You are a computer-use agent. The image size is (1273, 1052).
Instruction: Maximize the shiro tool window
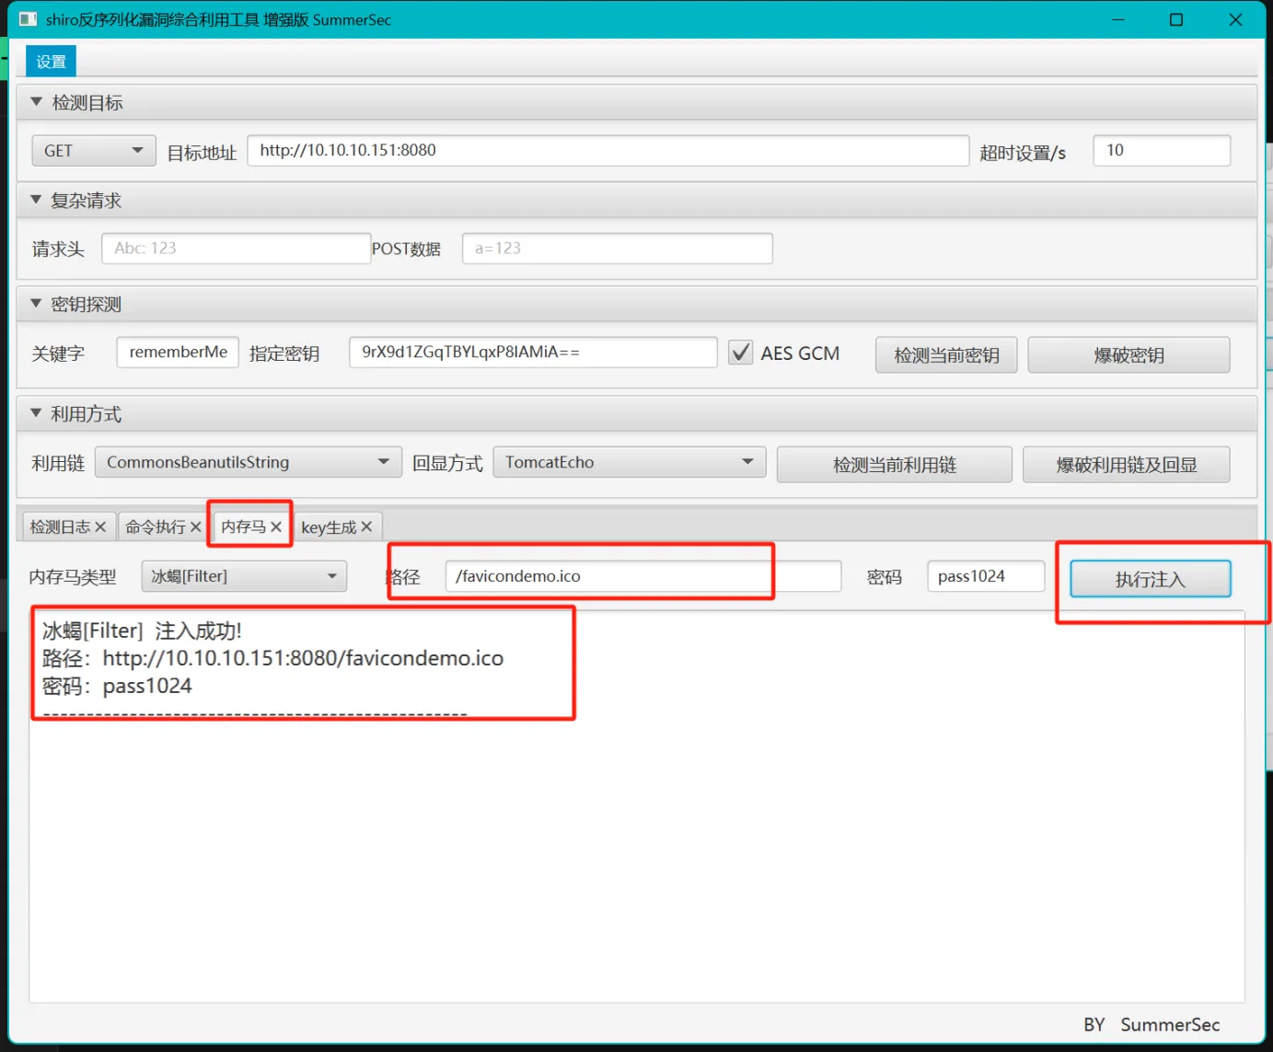tap(1176, 19)
